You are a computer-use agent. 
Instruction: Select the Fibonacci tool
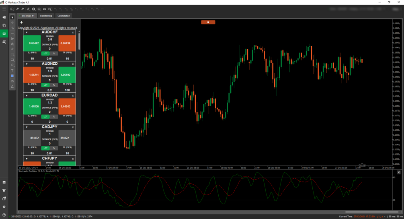coord(12,55)
